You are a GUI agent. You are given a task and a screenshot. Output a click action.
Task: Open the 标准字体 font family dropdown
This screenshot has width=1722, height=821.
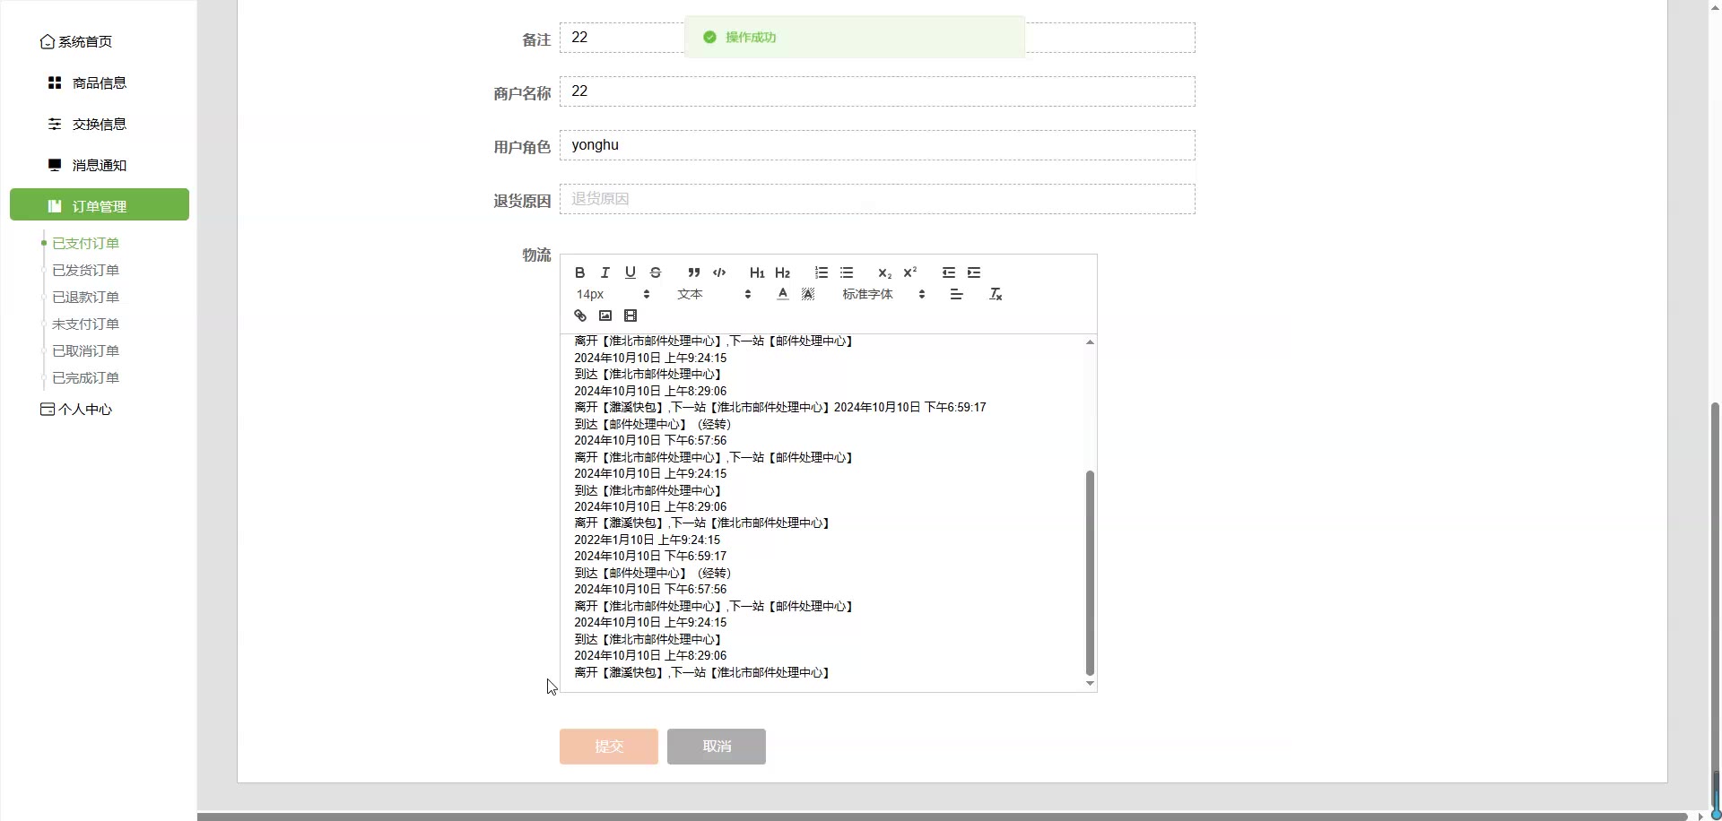click(x=883, y=294)
